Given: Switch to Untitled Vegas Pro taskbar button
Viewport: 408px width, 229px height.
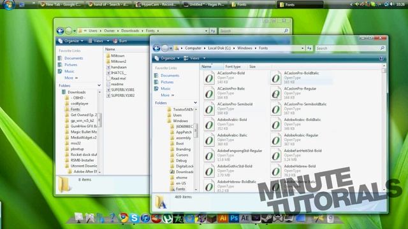Looking at the screenshot, I should 204,4.
